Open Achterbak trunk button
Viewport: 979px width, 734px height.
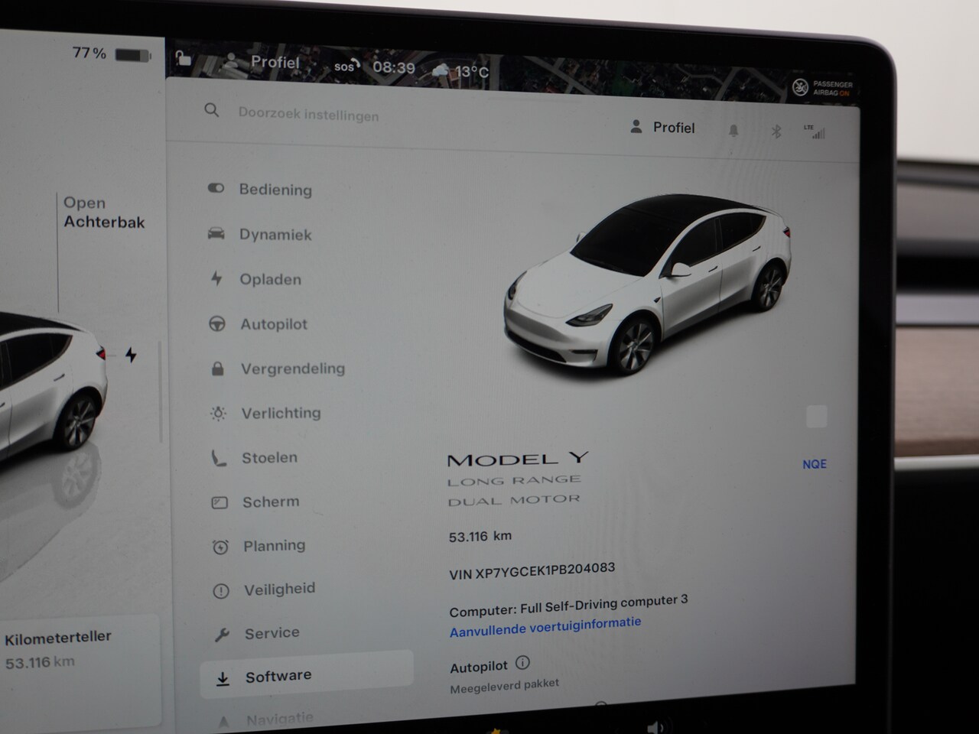[104, 213]
